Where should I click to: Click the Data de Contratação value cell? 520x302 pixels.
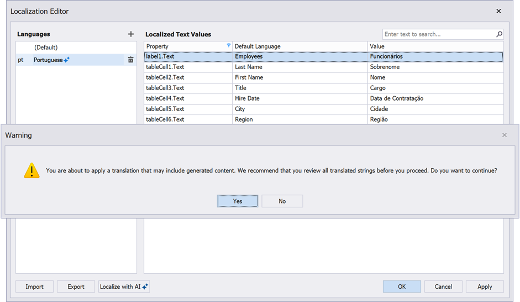(435, 98)
